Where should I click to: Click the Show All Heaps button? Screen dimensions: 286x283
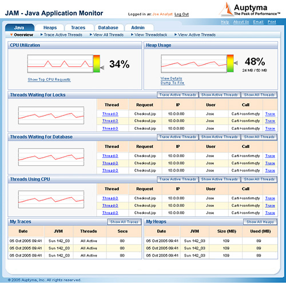coord(260,222)
